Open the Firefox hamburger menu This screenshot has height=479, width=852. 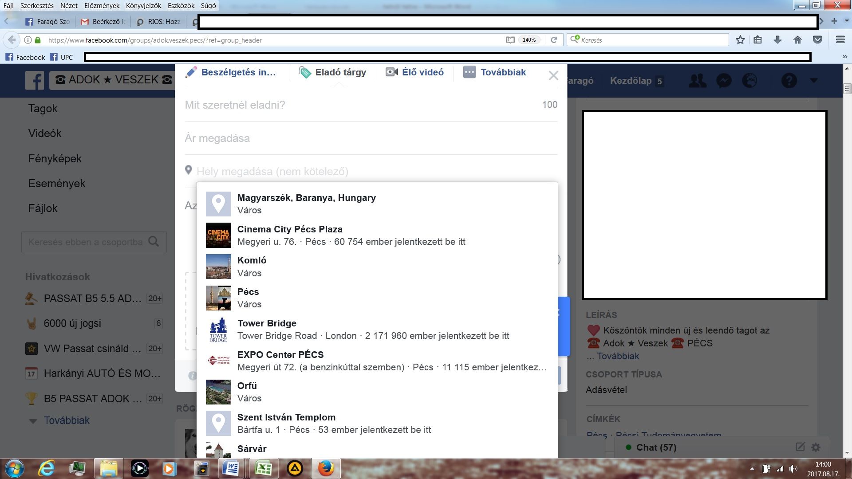pos(840,40)
